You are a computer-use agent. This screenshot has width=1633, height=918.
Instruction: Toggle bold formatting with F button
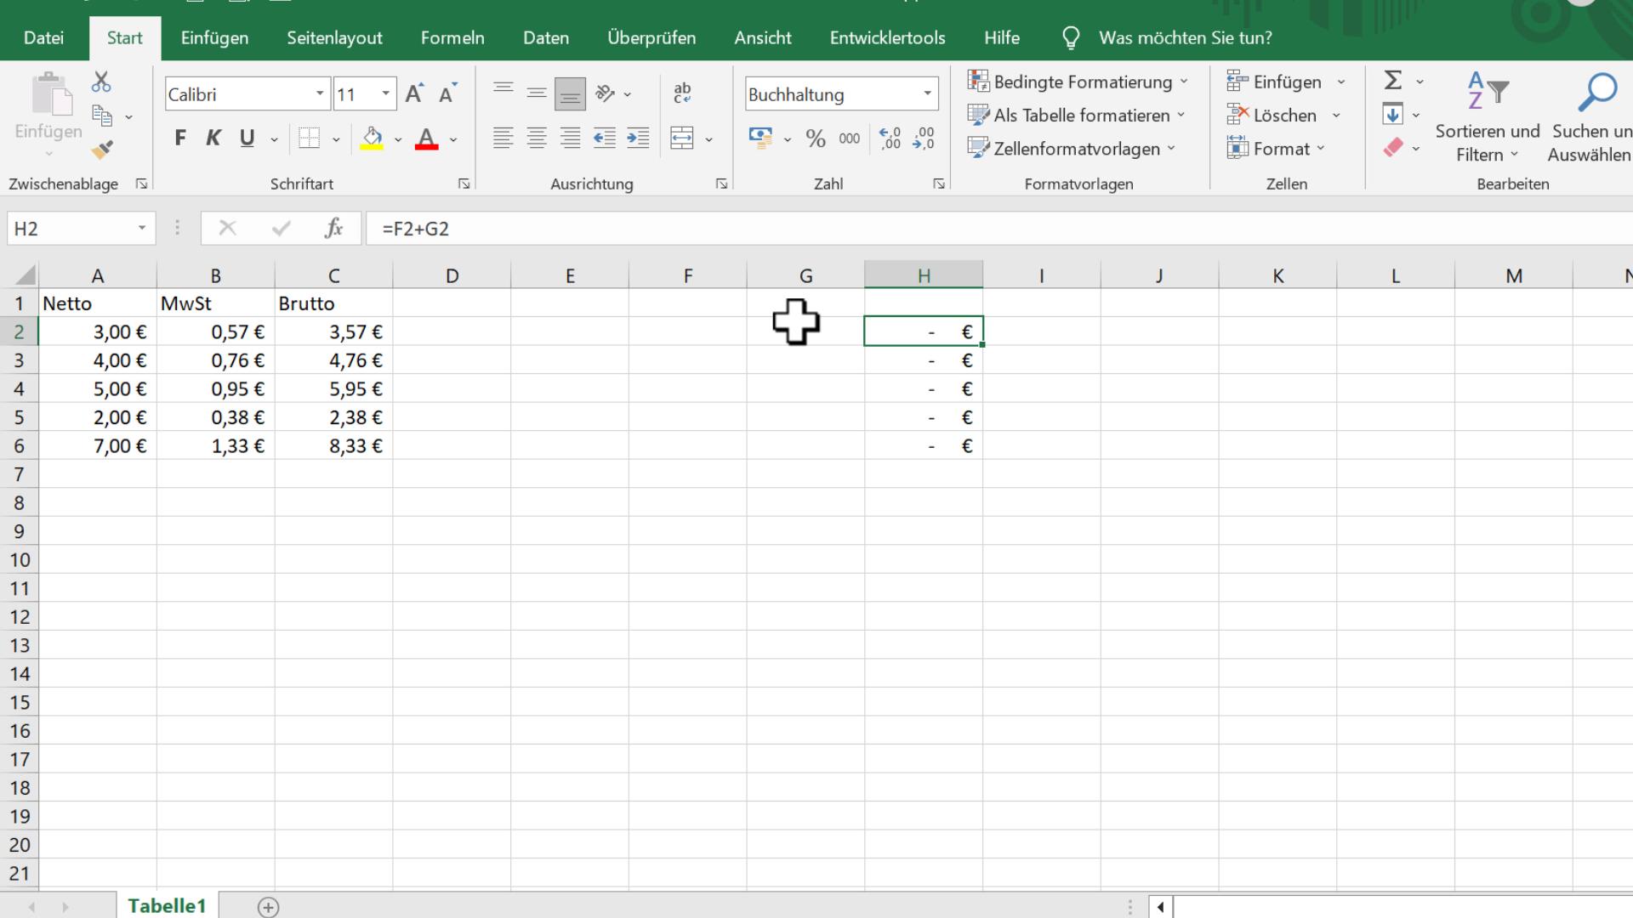click(179, 139)
